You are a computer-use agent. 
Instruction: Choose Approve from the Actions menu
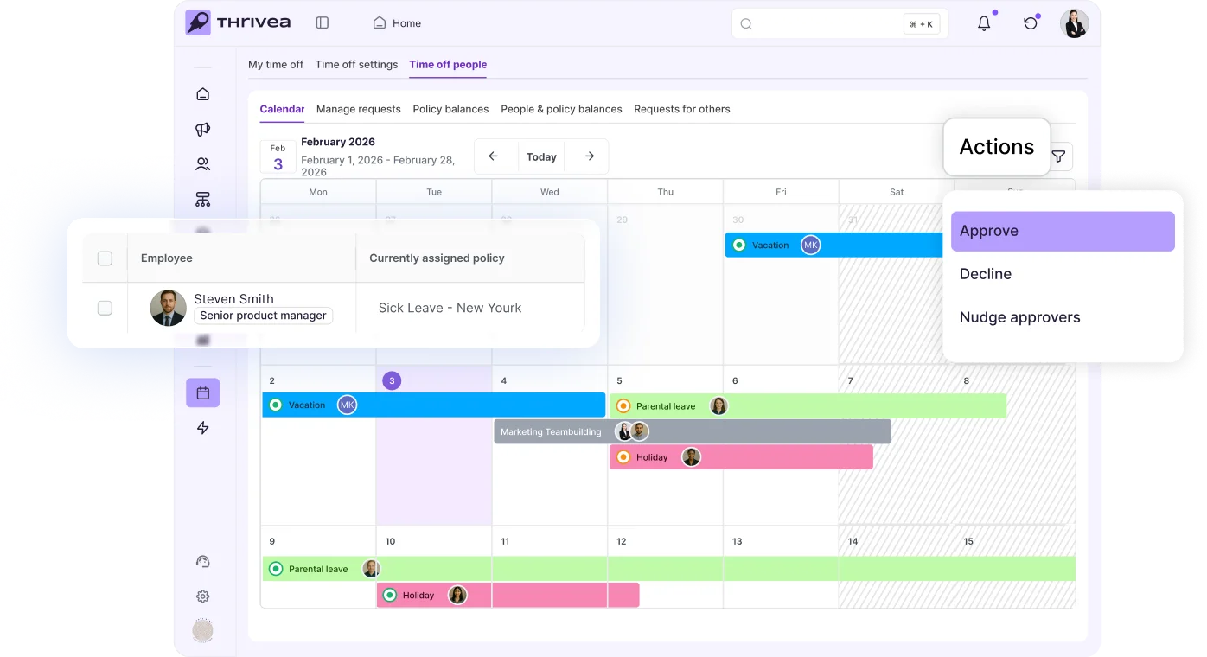click(x=1063, y=231)
